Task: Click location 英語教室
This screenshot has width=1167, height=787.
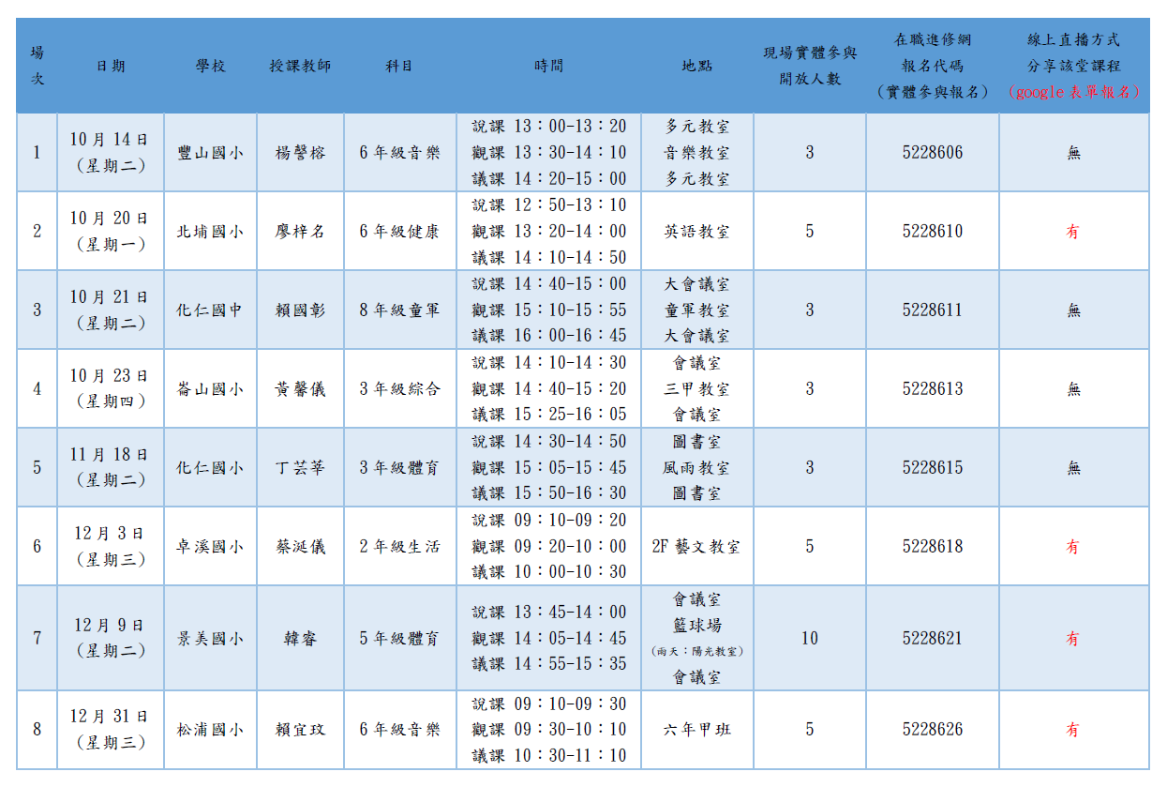Action: [x=696, y=232]
